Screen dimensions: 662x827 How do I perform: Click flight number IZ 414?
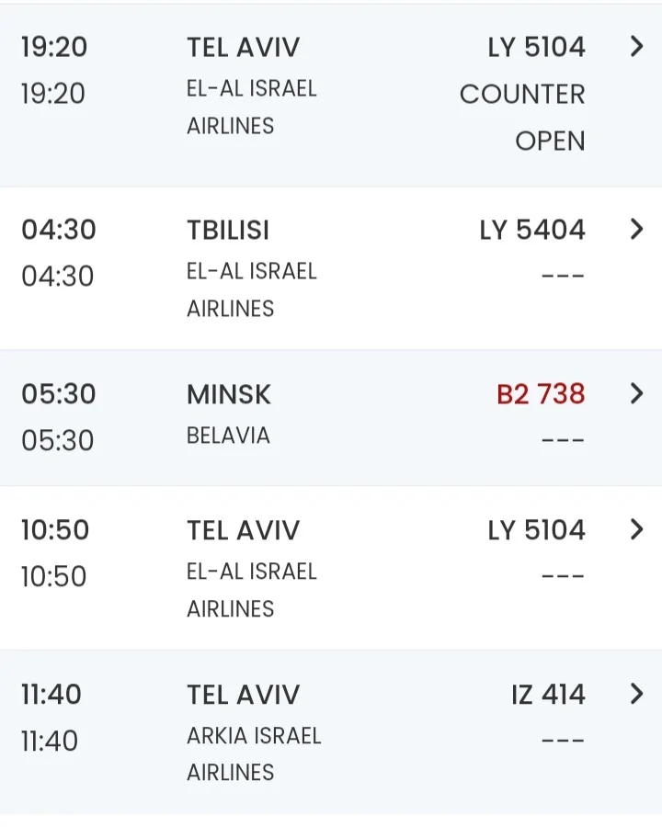pos(548,695)
